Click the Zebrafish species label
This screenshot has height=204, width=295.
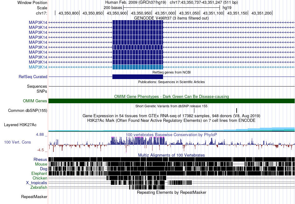click(39, 188)
